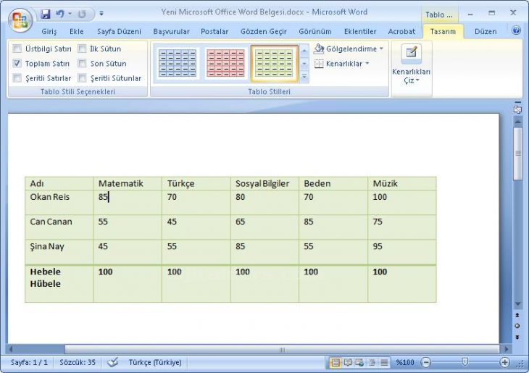The height and width of the screenshot is (373, 529).
Task: Click the Türkçe (Türkiye) language indicator
Action: pos(155,363)
